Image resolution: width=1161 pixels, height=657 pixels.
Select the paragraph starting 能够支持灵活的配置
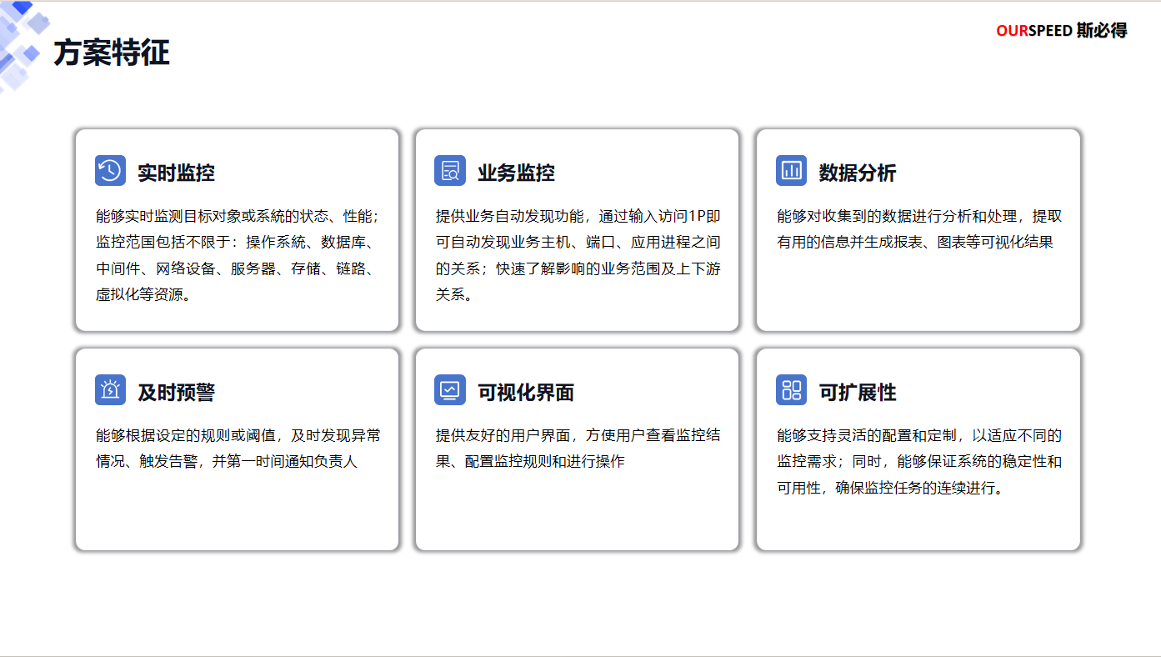(918, 461)
